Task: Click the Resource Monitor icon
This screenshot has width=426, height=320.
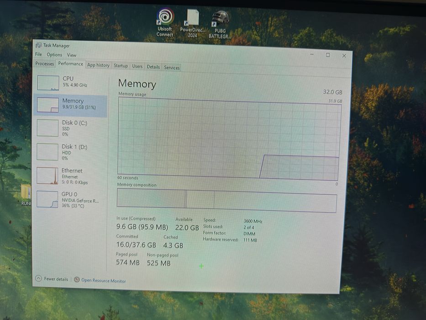Action: [77, 279]
